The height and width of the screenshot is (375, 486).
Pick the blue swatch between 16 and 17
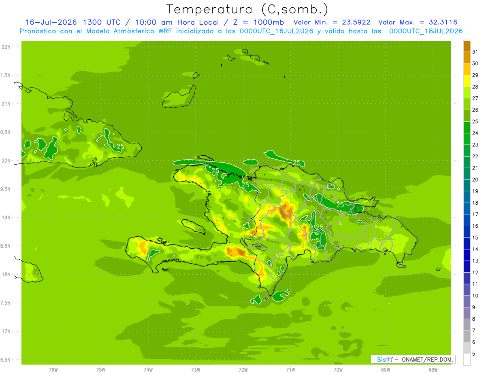click(467, 220)
